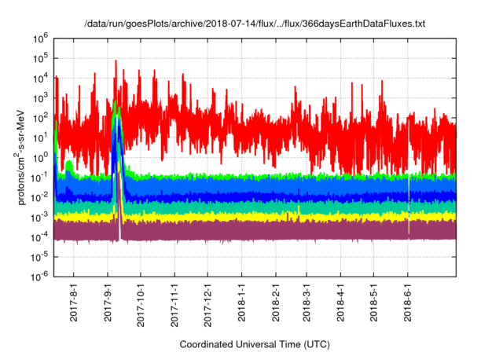Viewport: 503px width, 352px height.
Task: Select the 2018-1-1 date tick label
Action: pos(242,301)
